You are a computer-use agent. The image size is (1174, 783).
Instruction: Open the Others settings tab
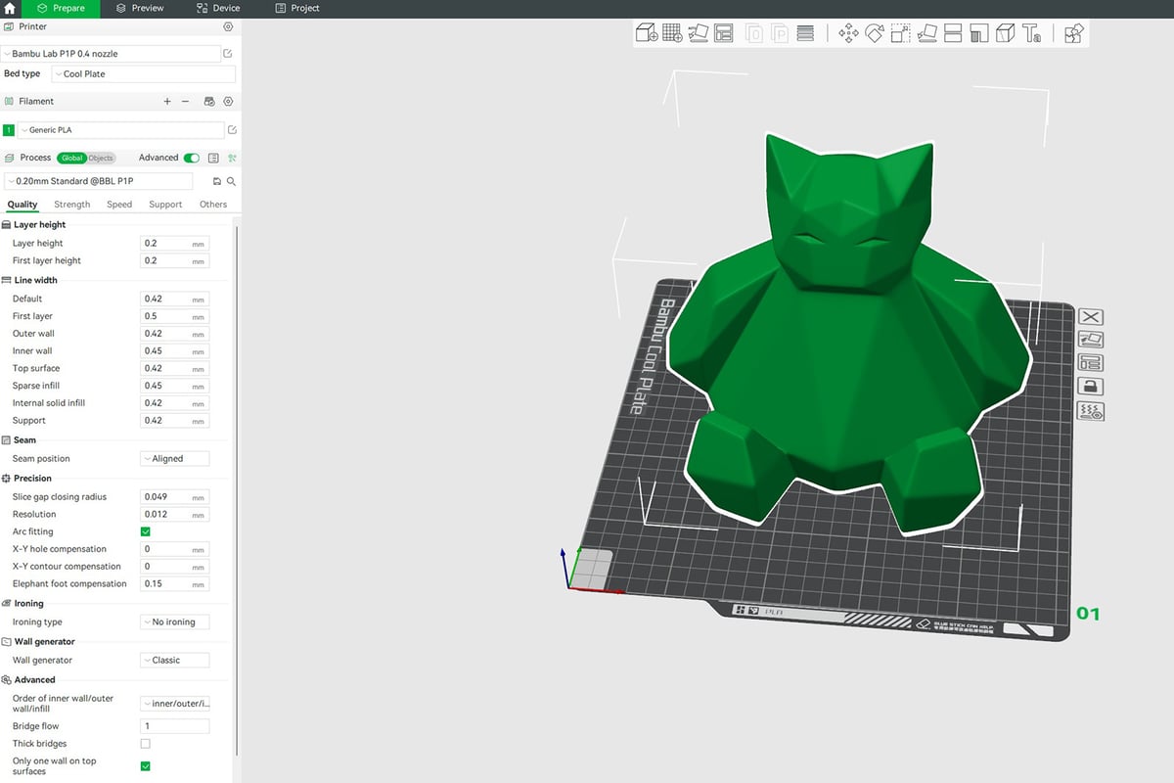point(213,205)
